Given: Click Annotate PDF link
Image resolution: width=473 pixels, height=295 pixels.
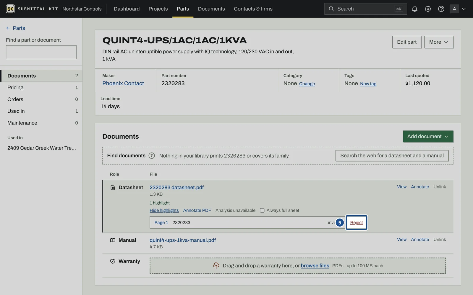Looking at the screenshot, I should (197, 210).
